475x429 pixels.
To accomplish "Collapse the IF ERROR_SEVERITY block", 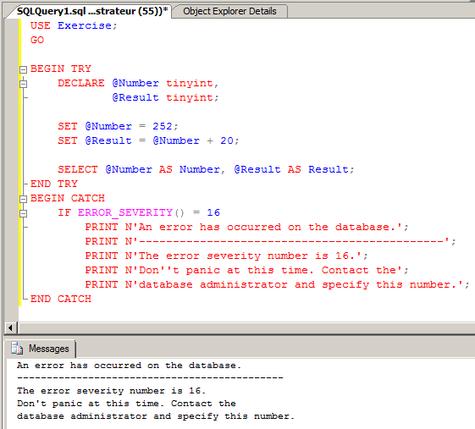I will 24,213.
